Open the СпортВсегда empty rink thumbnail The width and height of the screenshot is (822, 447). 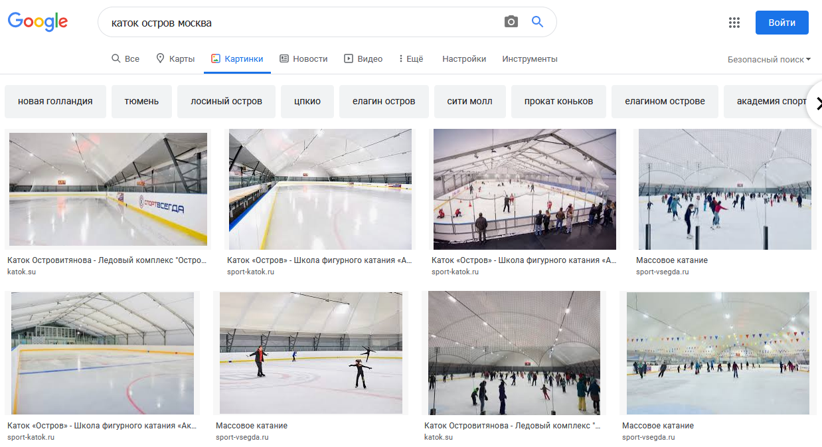108,189
